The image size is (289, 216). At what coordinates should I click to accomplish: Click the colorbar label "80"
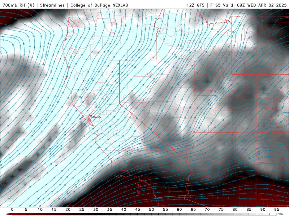pyautogui.click(x=235, y=210)
